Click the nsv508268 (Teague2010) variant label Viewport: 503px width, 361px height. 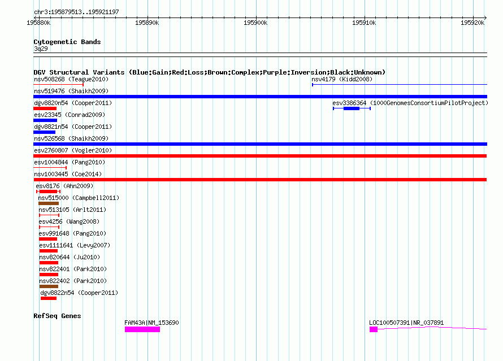(x=71, y=79)
